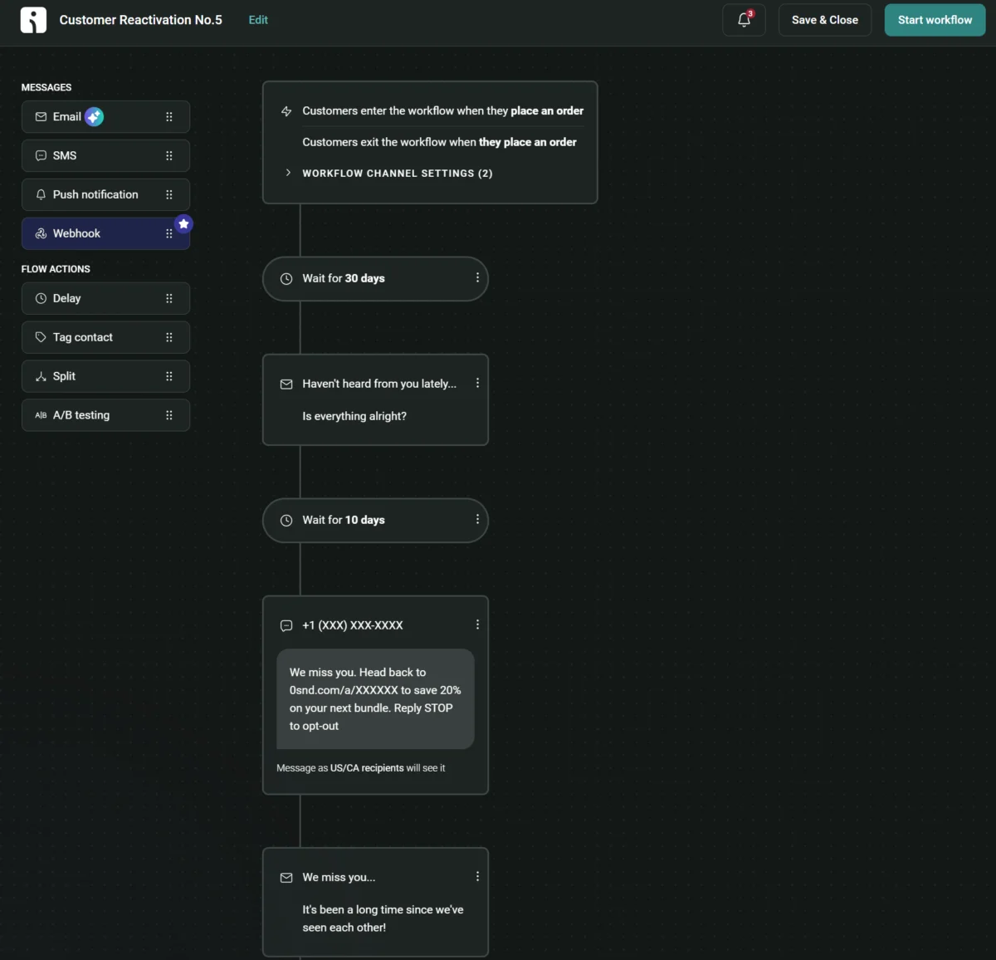Click the Webhook icon in sidebar
Viewport: 996px width, 960px height.
(41, 233)
